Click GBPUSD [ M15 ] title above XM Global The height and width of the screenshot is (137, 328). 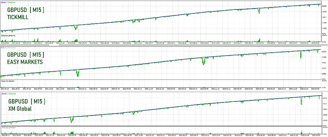coord(27,101)
